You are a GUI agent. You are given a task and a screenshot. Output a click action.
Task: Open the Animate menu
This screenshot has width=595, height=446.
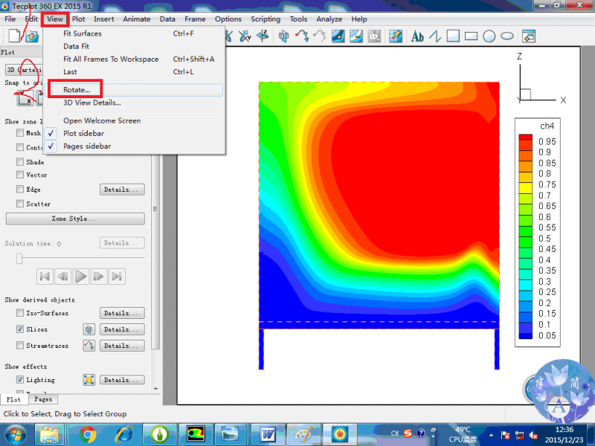(x=137, y=19)
